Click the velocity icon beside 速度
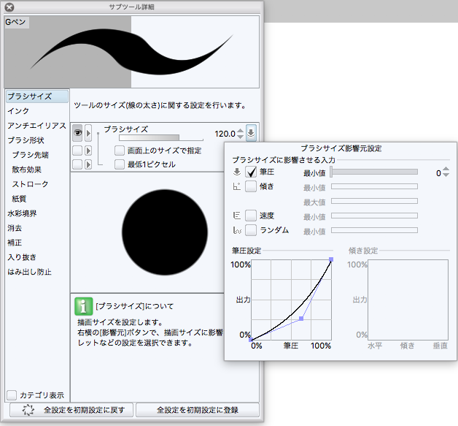This screenshot has width=458, height=426. pos(237,216)
